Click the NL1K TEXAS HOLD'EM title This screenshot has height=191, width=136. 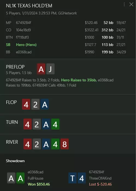point(29,6)
